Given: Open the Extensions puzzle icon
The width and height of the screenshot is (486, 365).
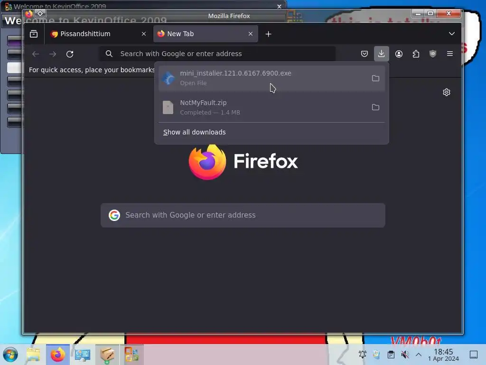Looking at the screenshot, I should point(416,54).
